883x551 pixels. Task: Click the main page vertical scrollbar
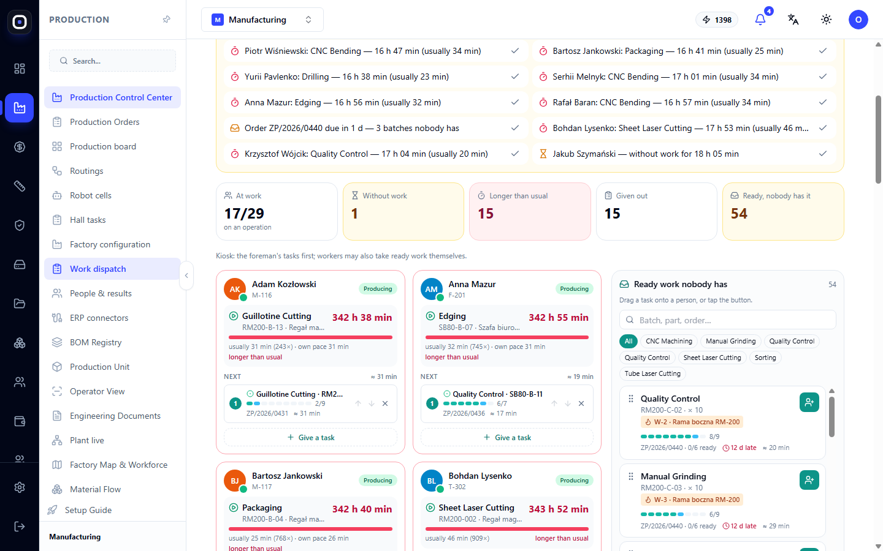(878, 140)
